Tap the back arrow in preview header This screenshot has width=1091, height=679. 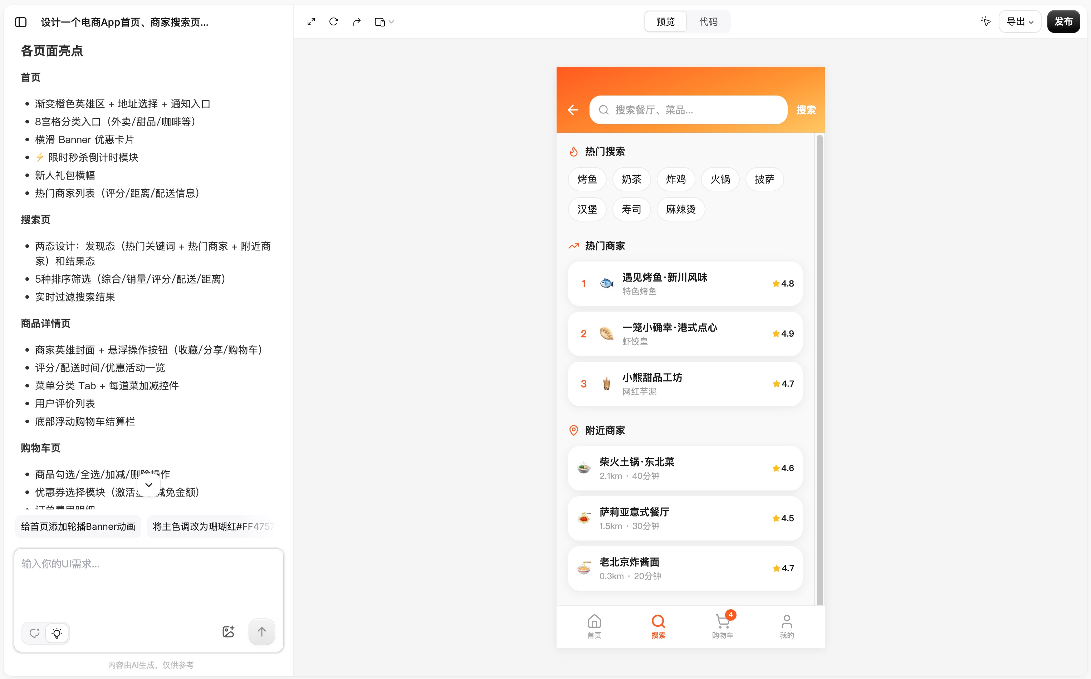[x=573, y=109]
